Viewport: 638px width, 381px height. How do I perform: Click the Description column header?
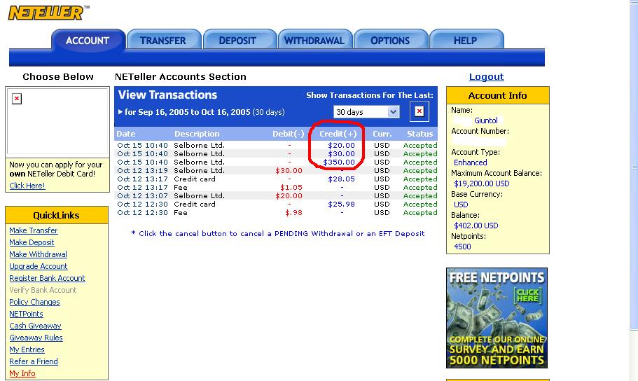(197, 134)
